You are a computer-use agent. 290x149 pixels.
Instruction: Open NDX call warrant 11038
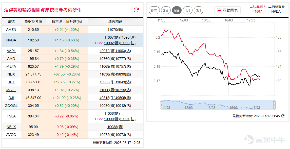click(107, 74)
